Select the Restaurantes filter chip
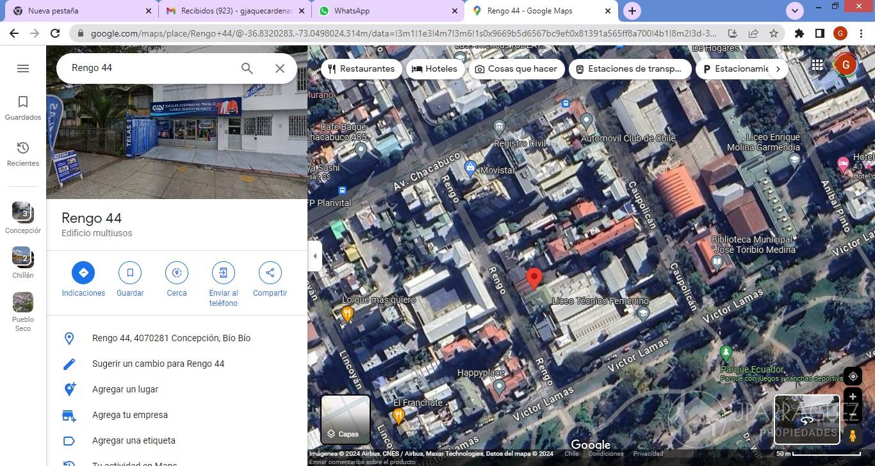 coord(361,69)
